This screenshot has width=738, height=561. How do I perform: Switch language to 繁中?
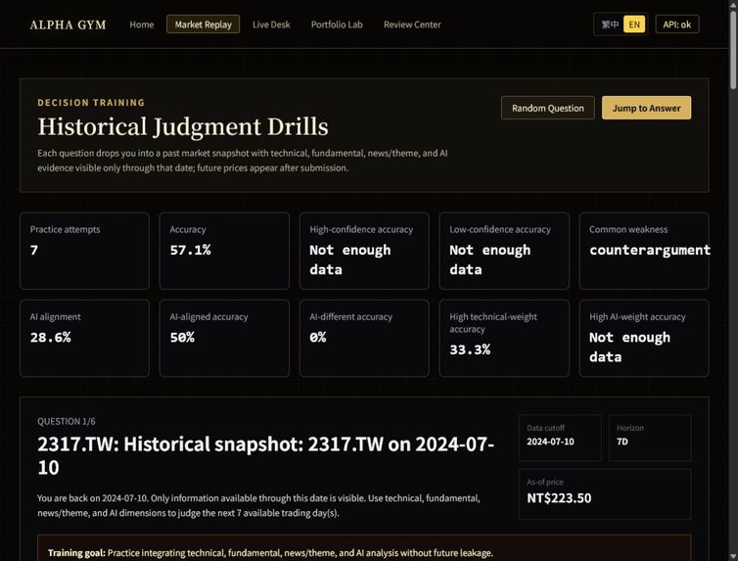pos(610,24)
